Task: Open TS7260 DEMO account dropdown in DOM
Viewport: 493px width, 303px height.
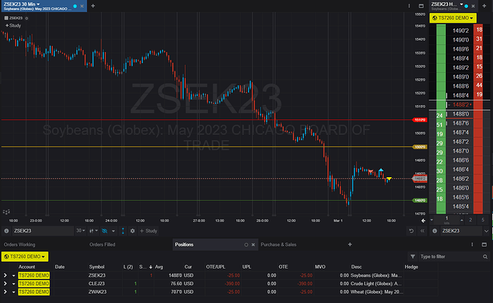Action: (453, 18)
